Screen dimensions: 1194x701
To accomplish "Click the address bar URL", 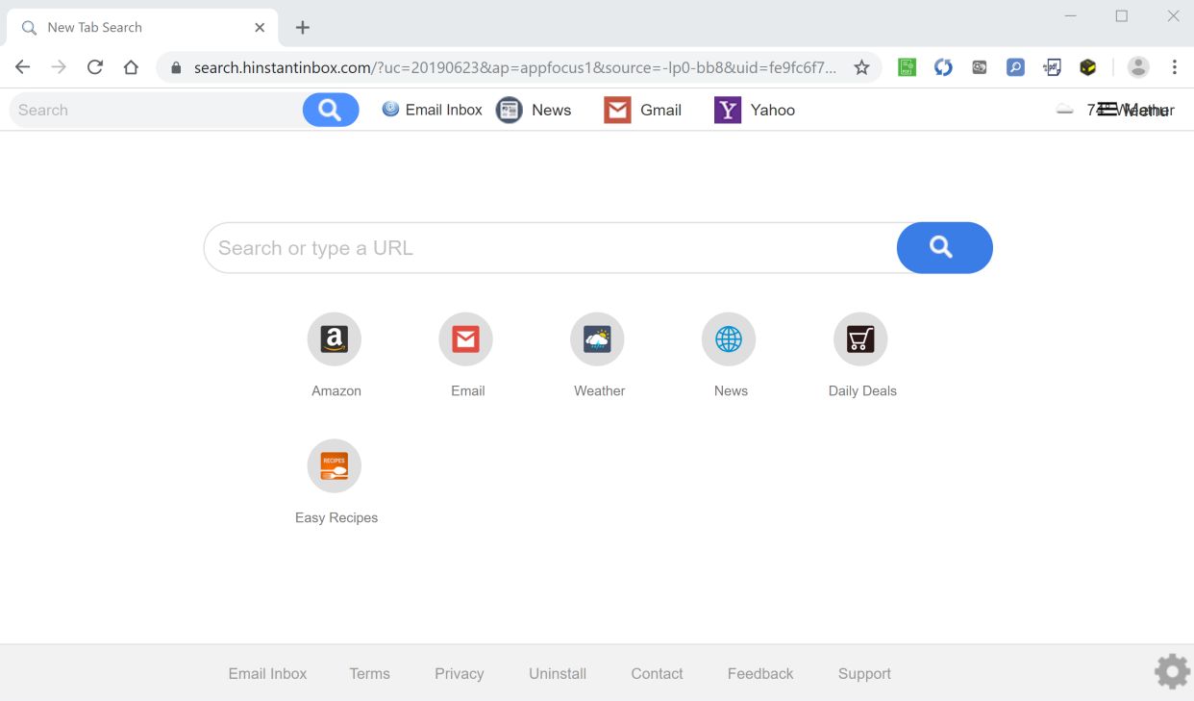I will tap(514, 67).
